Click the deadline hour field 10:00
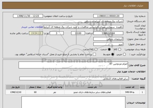 click(x=78, y=33)
